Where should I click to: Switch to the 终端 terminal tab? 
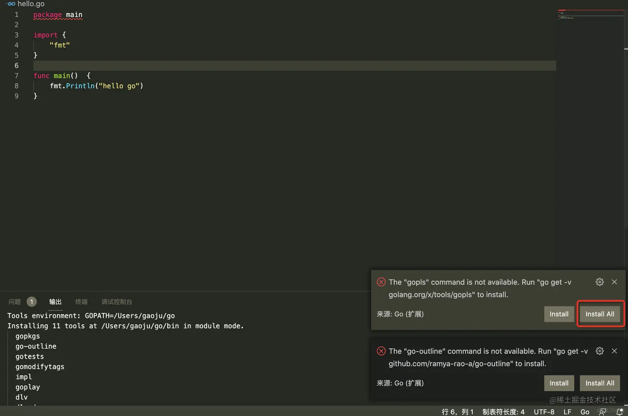tap(81, 302)
